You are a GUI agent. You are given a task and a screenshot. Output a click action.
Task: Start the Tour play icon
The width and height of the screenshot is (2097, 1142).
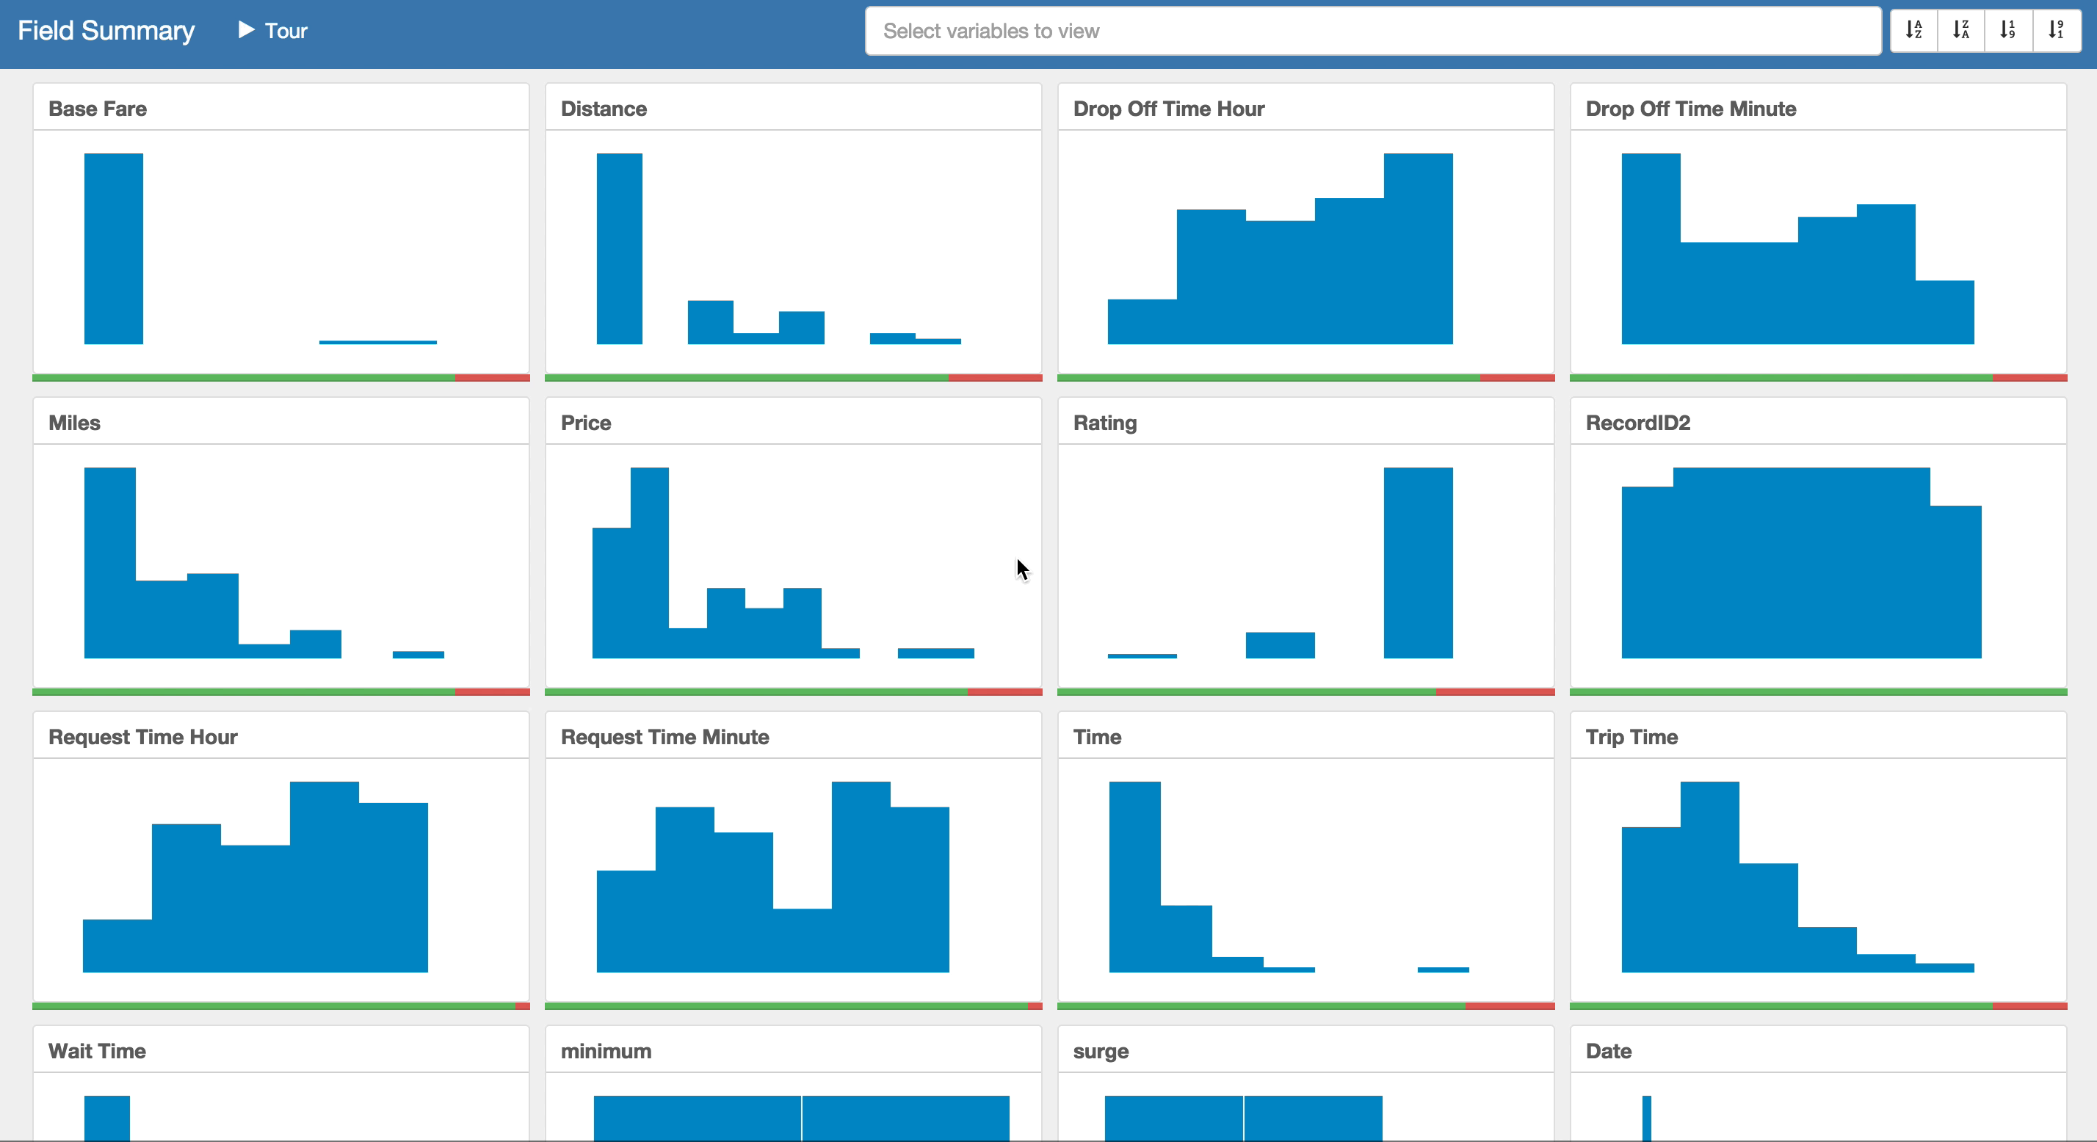[246, 30]
